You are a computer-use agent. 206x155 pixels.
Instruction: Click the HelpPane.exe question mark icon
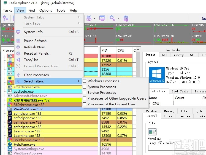[10, 144]
